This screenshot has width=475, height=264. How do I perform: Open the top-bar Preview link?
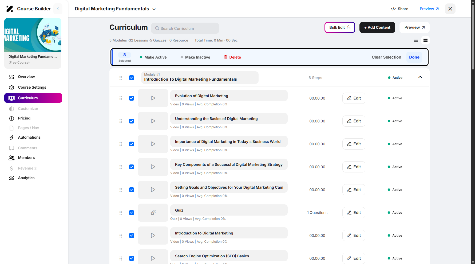coord(429,9)
